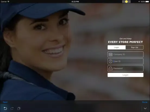The width and height of the screenshot is (150, 112).
Task: Tap the building icon beside Company ID
Action: 111,54
